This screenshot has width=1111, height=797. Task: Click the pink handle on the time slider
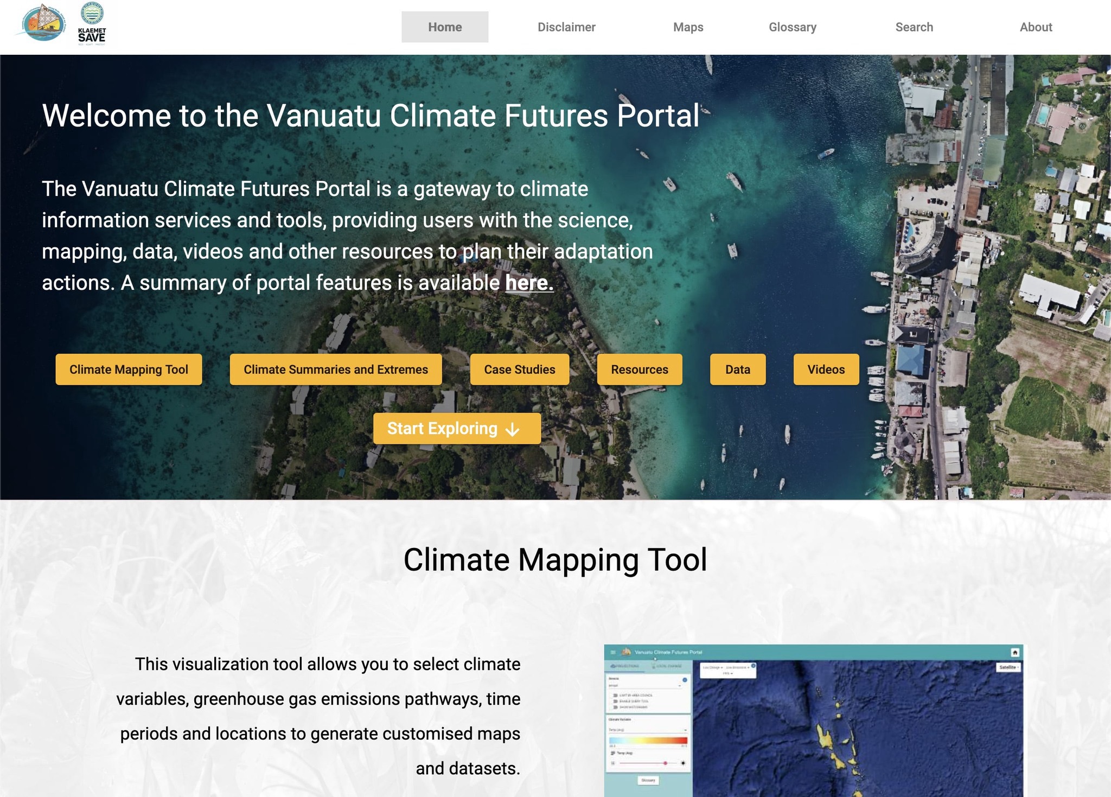coord(665,763)
